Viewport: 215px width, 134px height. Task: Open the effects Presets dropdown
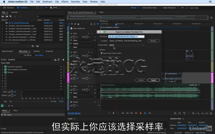pyautogui.click(x=30, y=59)
